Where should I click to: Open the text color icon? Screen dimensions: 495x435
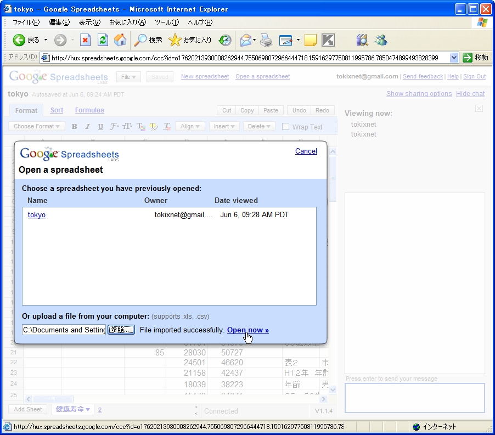[141, 127]
